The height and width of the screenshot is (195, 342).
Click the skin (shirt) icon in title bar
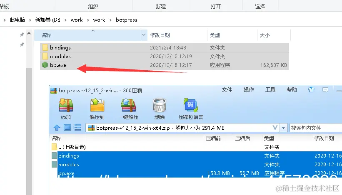pos(311,89)
